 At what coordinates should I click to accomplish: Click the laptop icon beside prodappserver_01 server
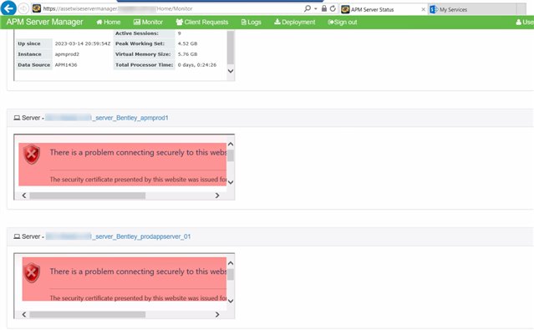(17, 236)
